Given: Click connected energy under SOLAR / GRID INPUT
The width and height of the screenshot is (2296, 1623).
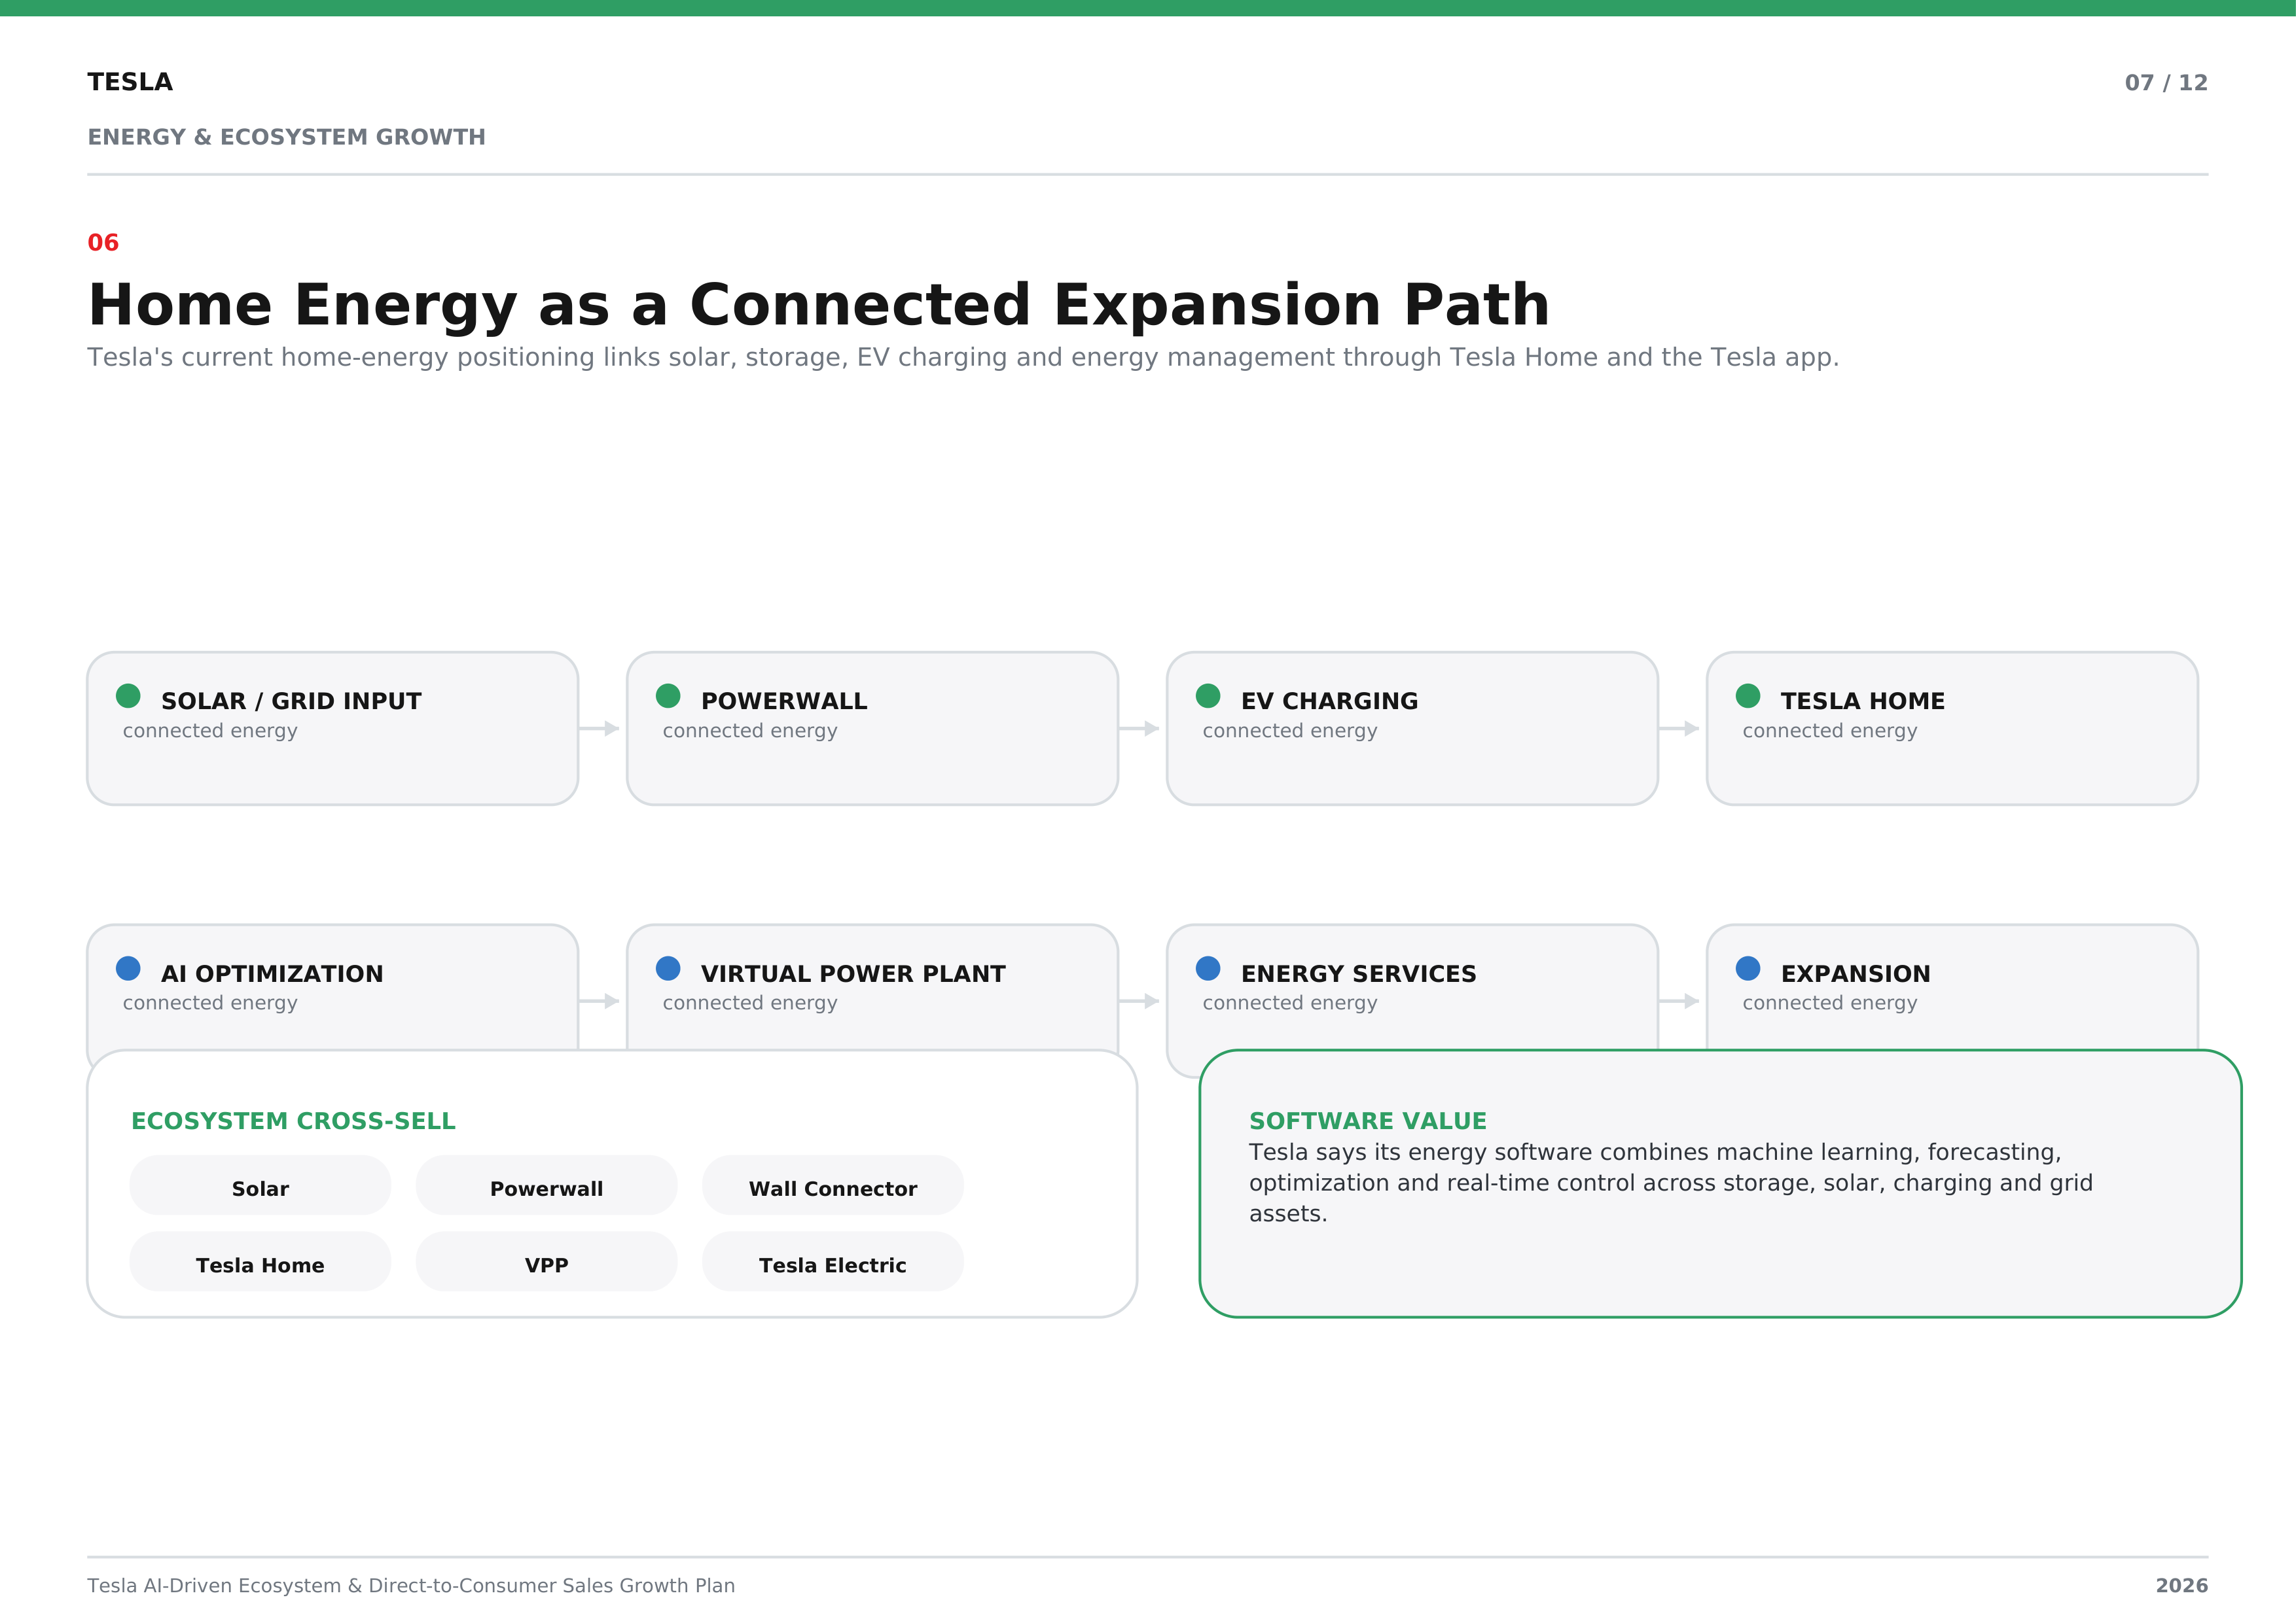Looking at the screenshot, I should (210, 731).
